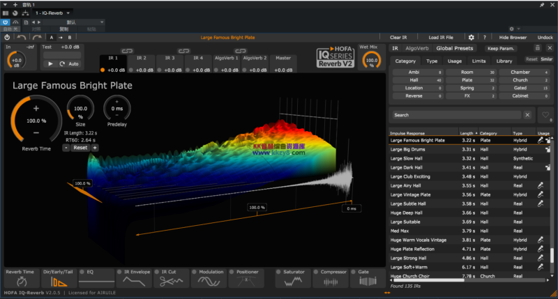This screenshot has height=299, width=558.
Task: Play the test signal
Action: click(x=50, y=63)
